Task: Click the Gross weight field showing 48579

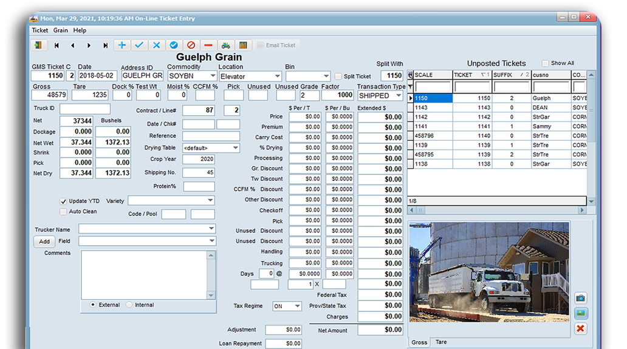Action: pos(49,95)
